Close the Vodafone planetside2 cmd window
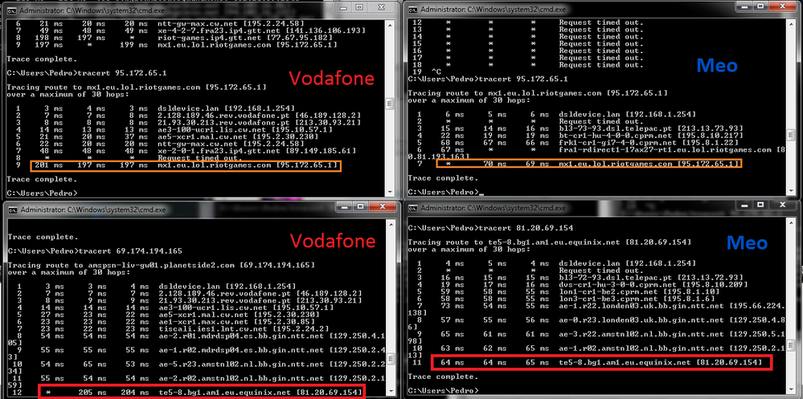The image size is (803, 399). click(382, 206)
